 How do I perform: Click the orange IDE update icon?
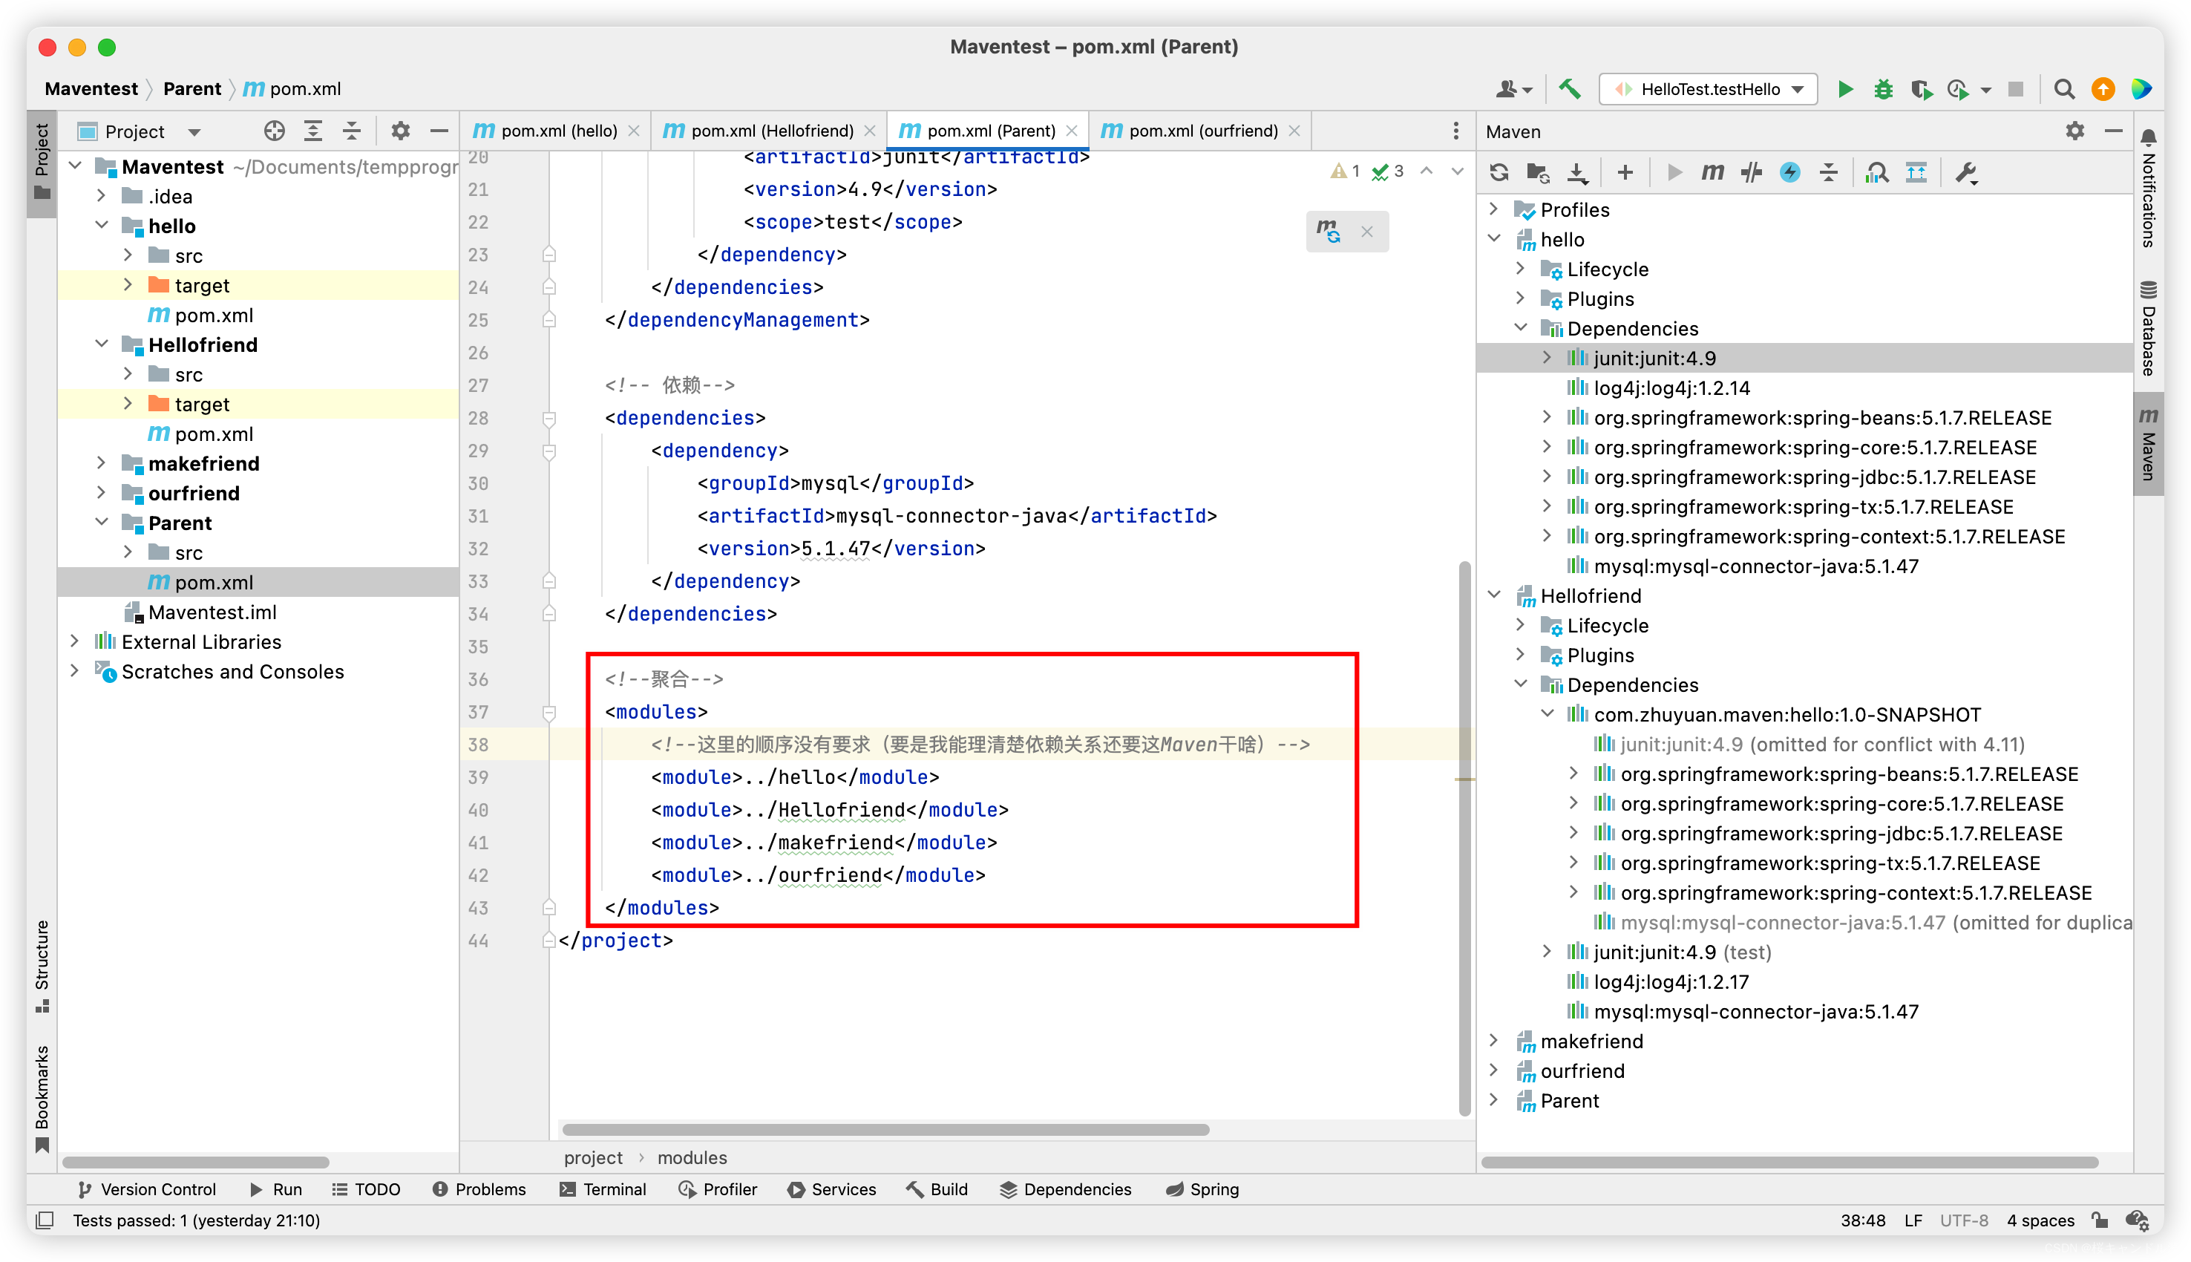click(2103, 89)
